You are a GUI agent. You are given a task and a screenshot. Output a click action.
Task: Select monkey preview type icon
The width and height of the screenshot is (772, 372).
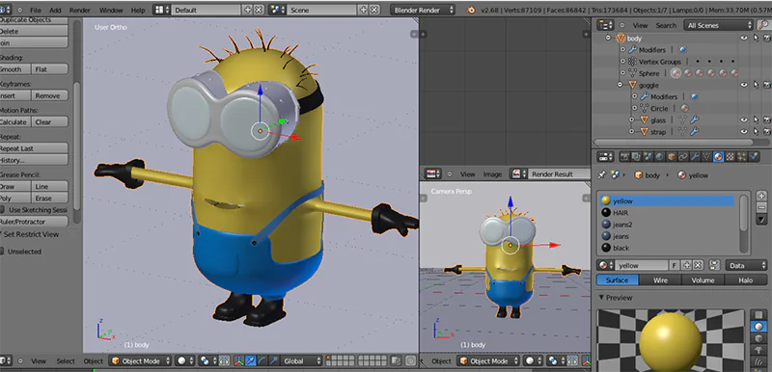pos(758,350)
